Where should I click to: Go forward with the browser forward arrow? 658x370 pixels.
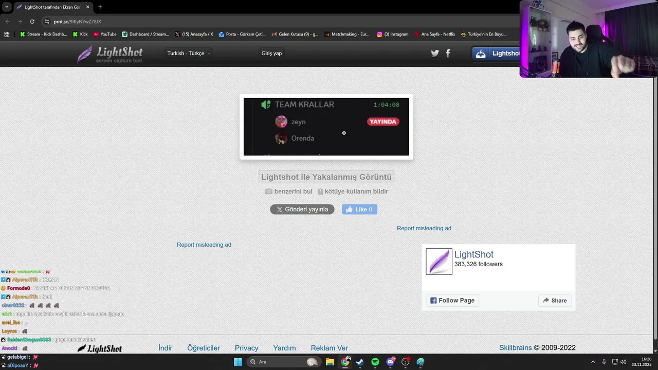[20, 22]
